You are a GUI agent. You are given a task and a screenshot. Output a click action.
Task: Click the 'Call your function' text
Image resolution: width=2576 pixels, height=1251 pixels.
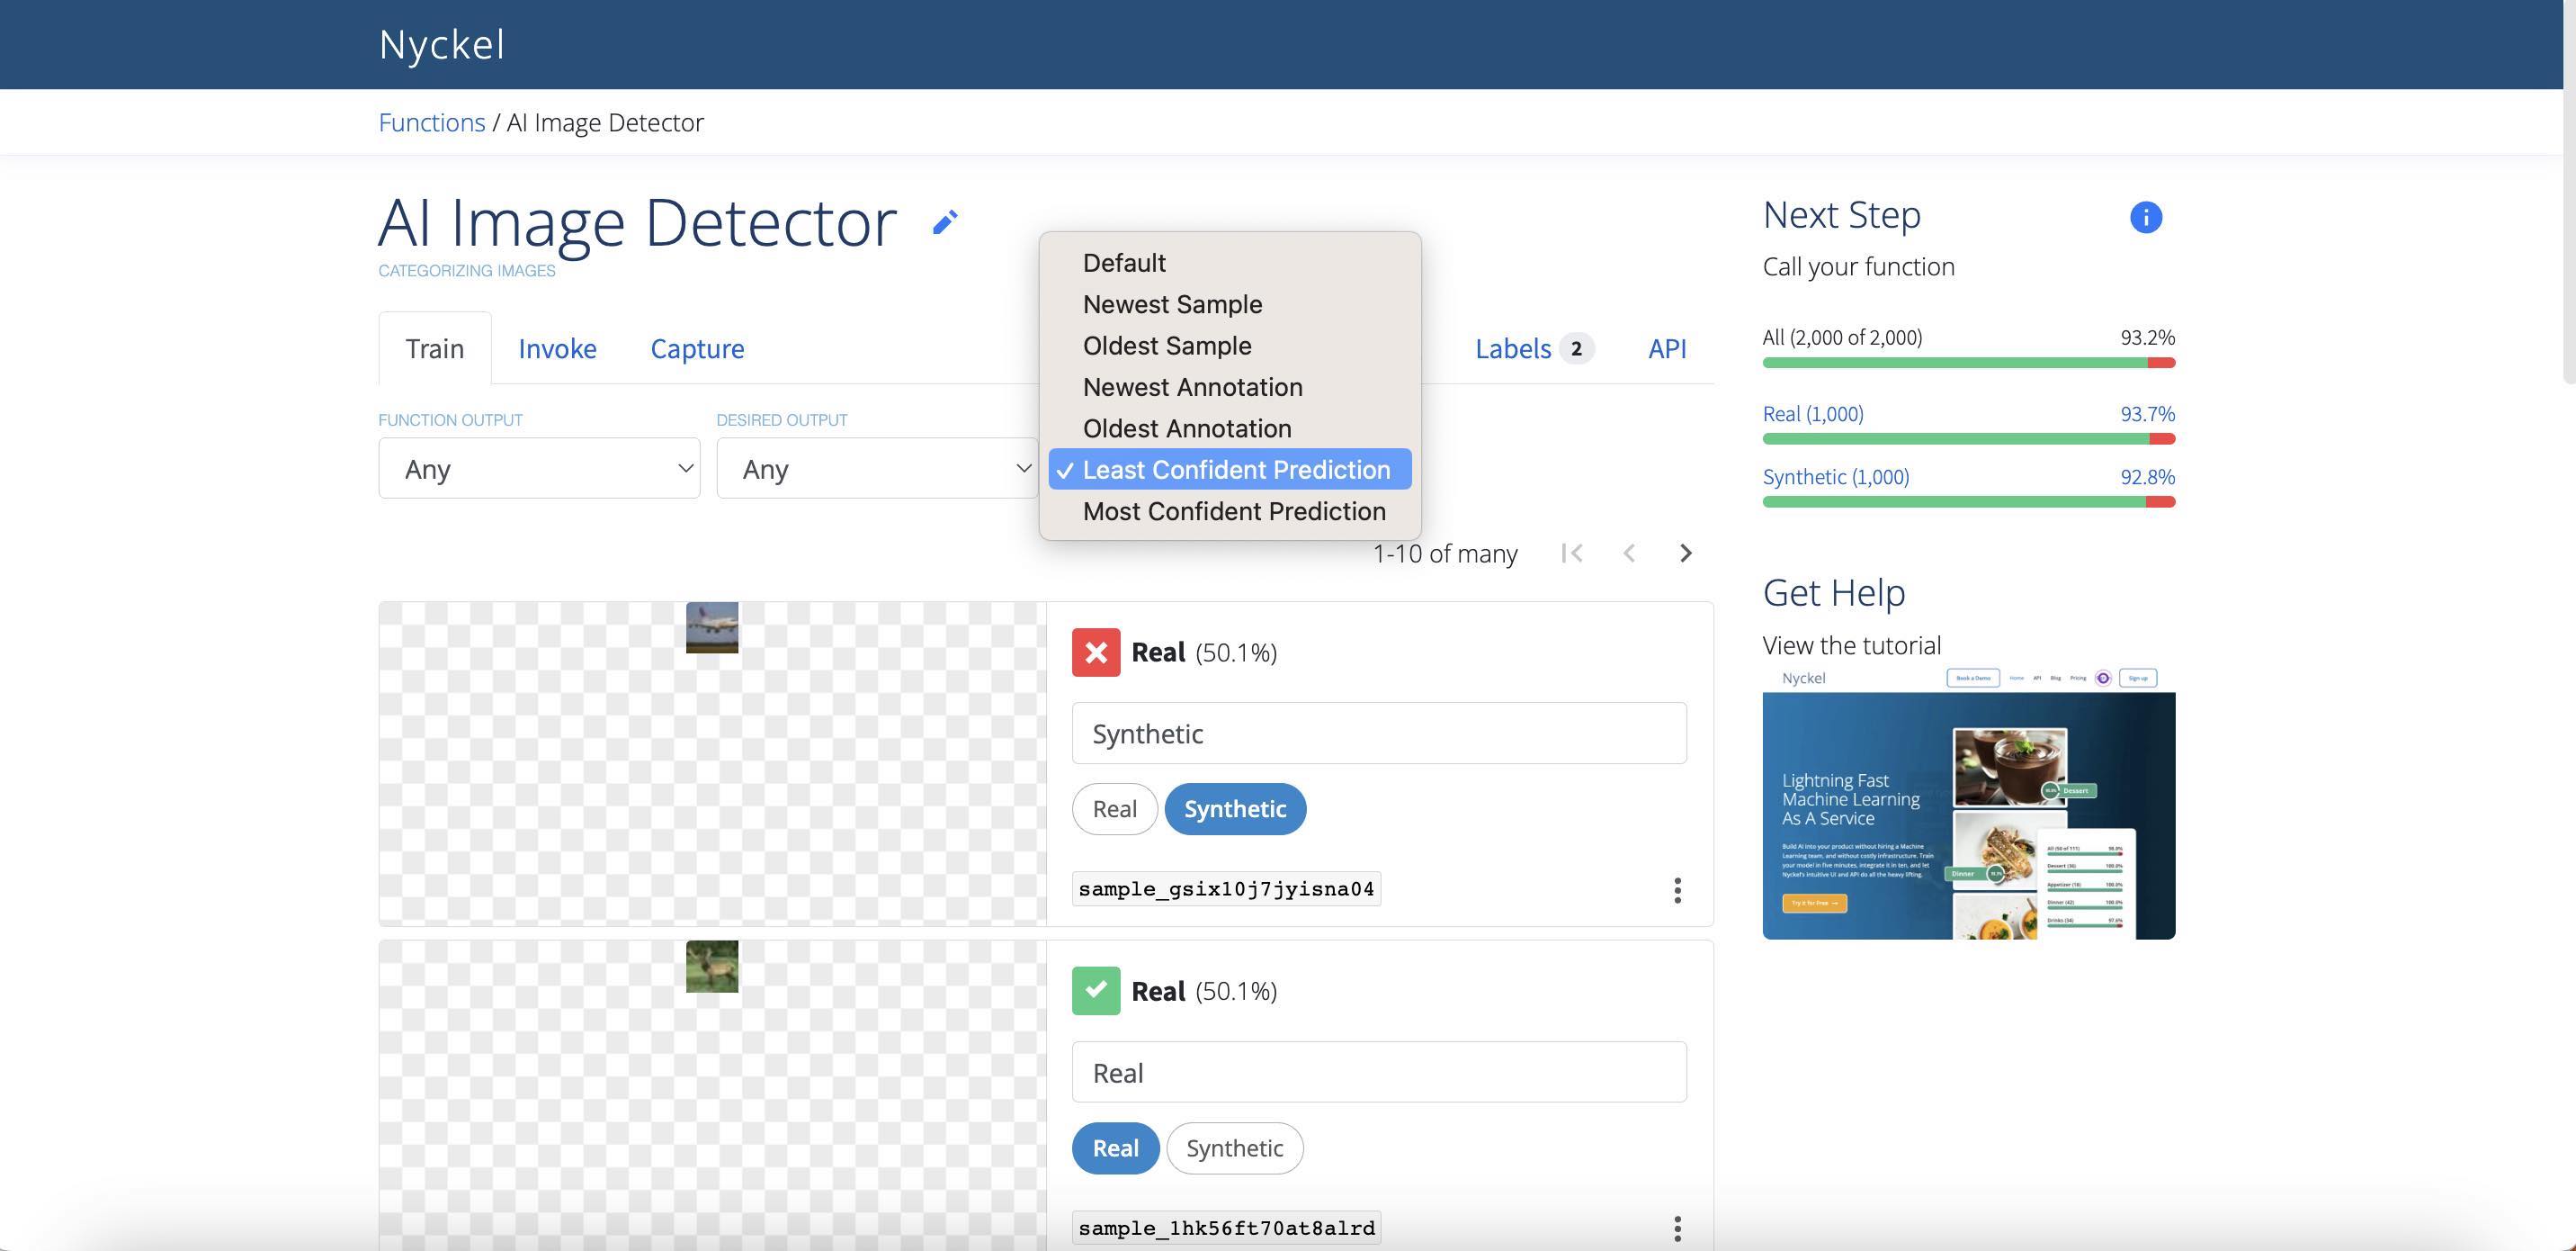[1858, 266]
